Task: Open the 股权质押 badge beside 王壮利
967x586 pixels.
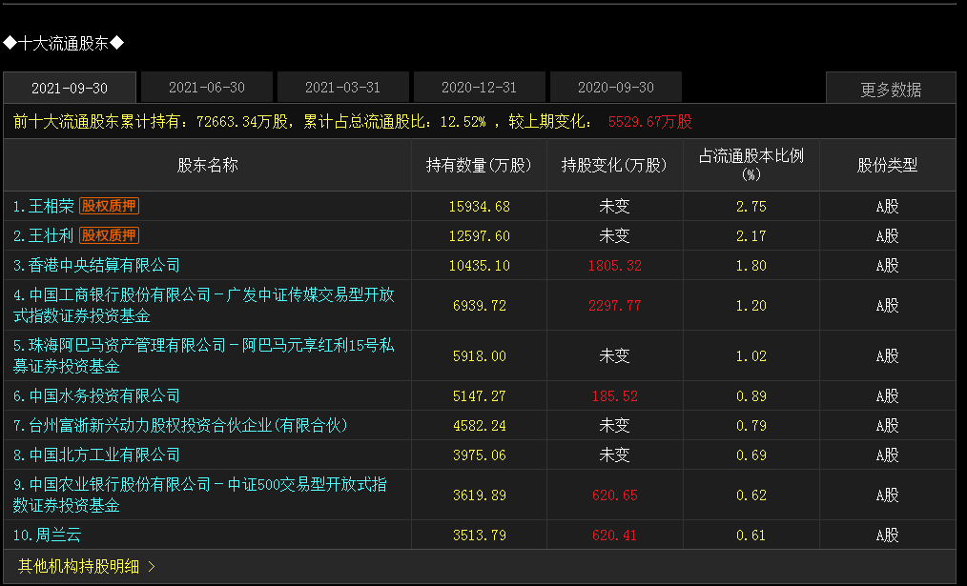Action: [109, 235]
